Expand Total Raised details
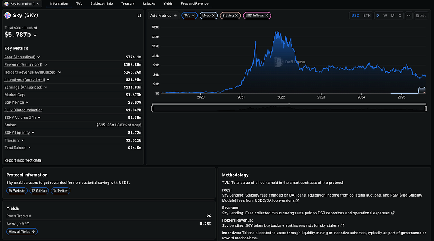Viewport: 434px width, 241px height. [28, 148]
